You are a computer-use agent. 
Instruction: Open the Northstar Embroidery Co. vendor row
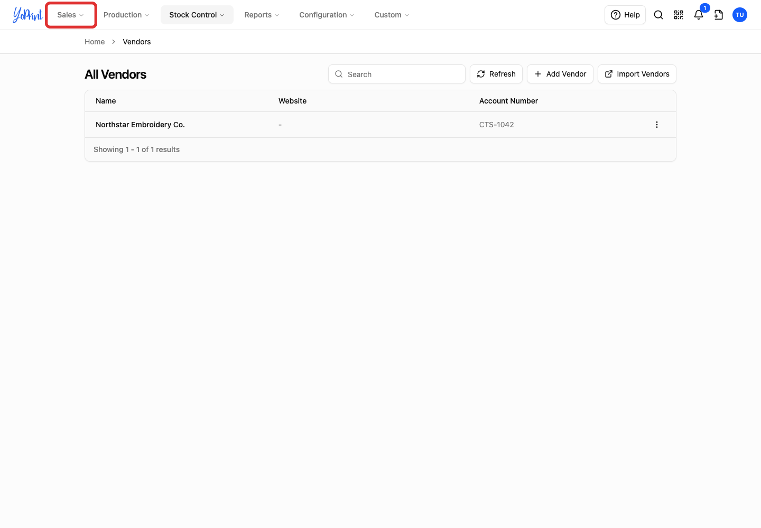[380, 125]
